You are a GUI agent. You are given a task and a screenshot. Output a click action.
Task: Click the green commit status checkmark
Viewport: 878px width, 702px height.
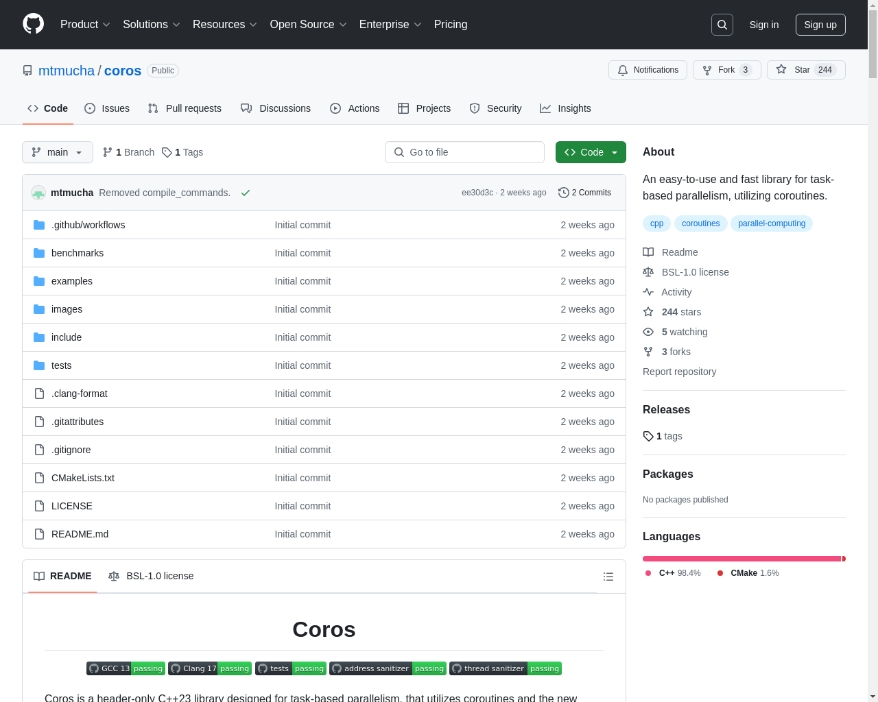click(x=246, y=193)
